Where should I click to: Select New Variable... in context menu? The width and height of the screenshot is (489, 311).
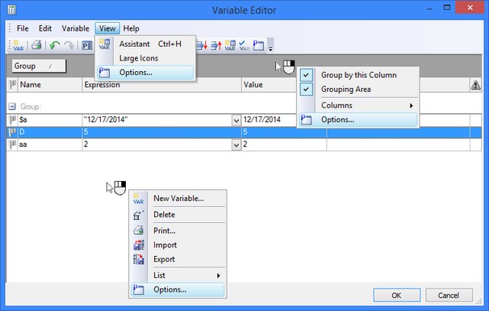[178, 199]
